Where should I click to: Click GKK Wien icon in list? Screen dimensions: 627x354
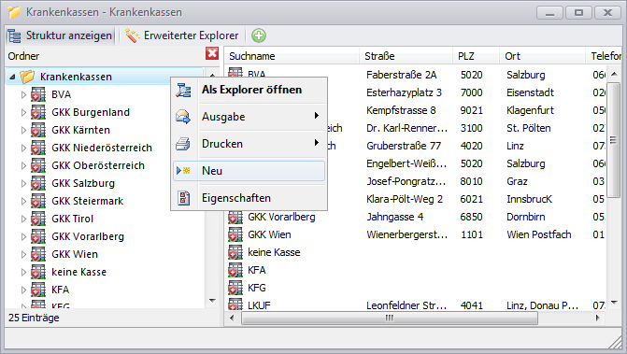click(x=235, y=234)
